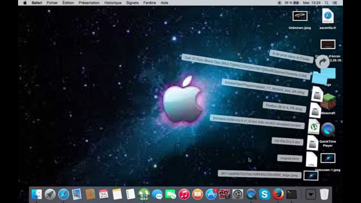This screenshot has height=203, width=361.
Task: Open Firefox icon in Dock
Action: 278,194
